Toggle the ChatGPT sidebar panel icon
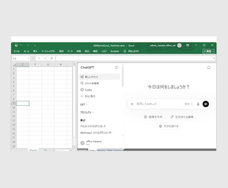Screen dimensions: 228x188 pyautogui.click(x=116, y=67)
